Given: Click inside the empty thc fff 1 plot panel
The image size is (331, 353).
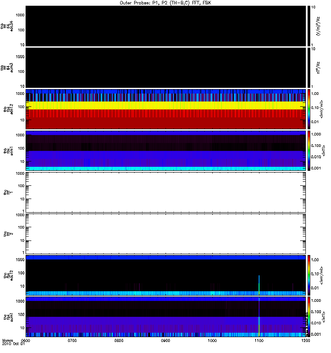Looking at the screenshot, I should pyautogui.click(x=165, y=192).
